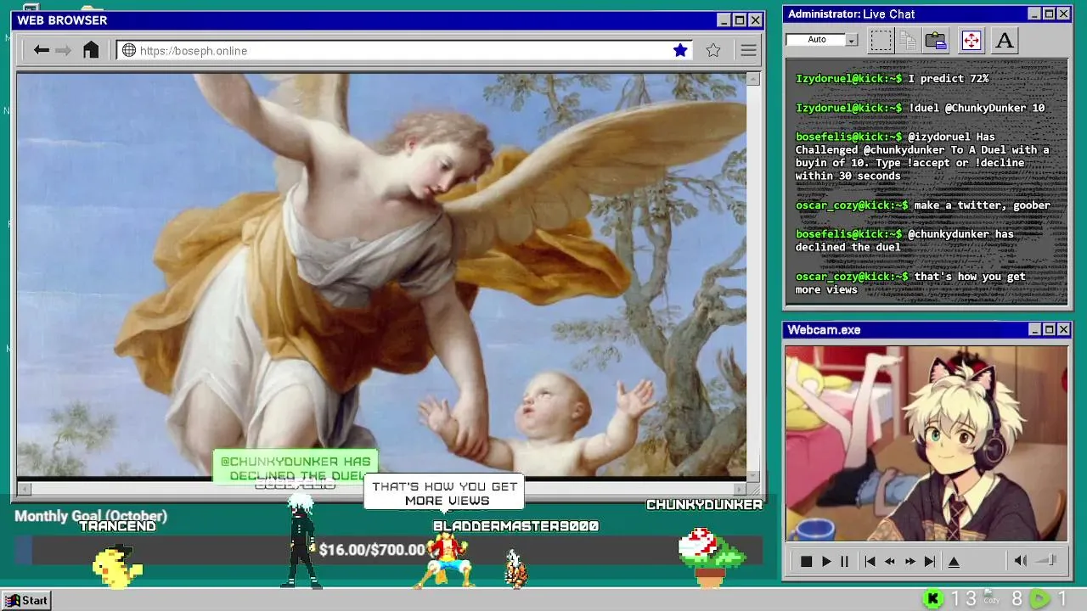Go back in the Web Browser
1087x611 pixels.
(x=41, y=50)
